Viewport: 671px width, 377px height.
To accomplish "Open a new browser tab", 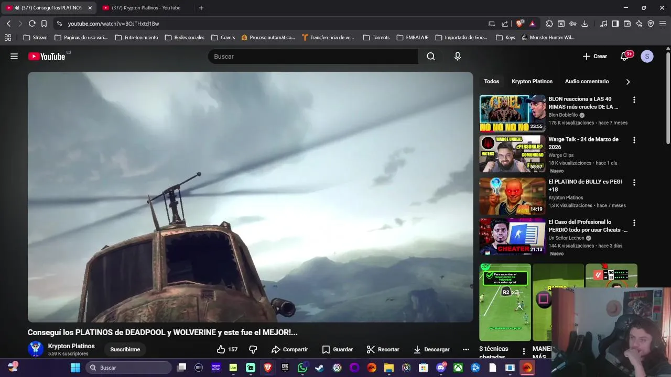I will [201, 8].
